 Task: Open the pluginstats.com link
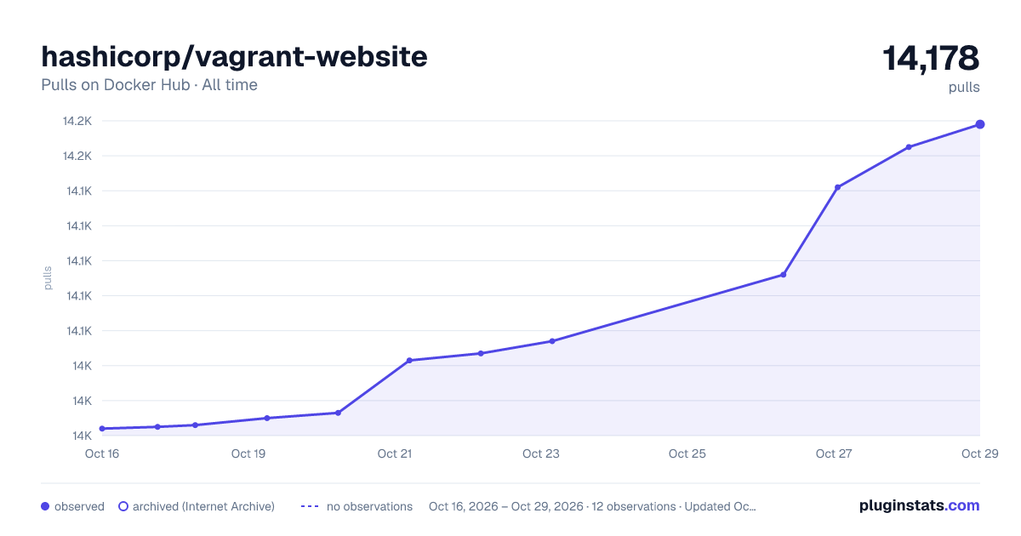tap(920, 505)
